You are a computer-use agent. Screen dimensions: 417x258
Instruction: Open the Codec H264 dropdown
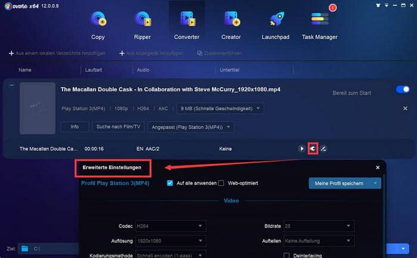[170, 226]
